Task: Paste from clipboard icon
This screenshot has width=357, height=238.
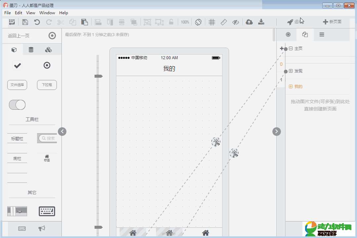Action: [85, 22]
